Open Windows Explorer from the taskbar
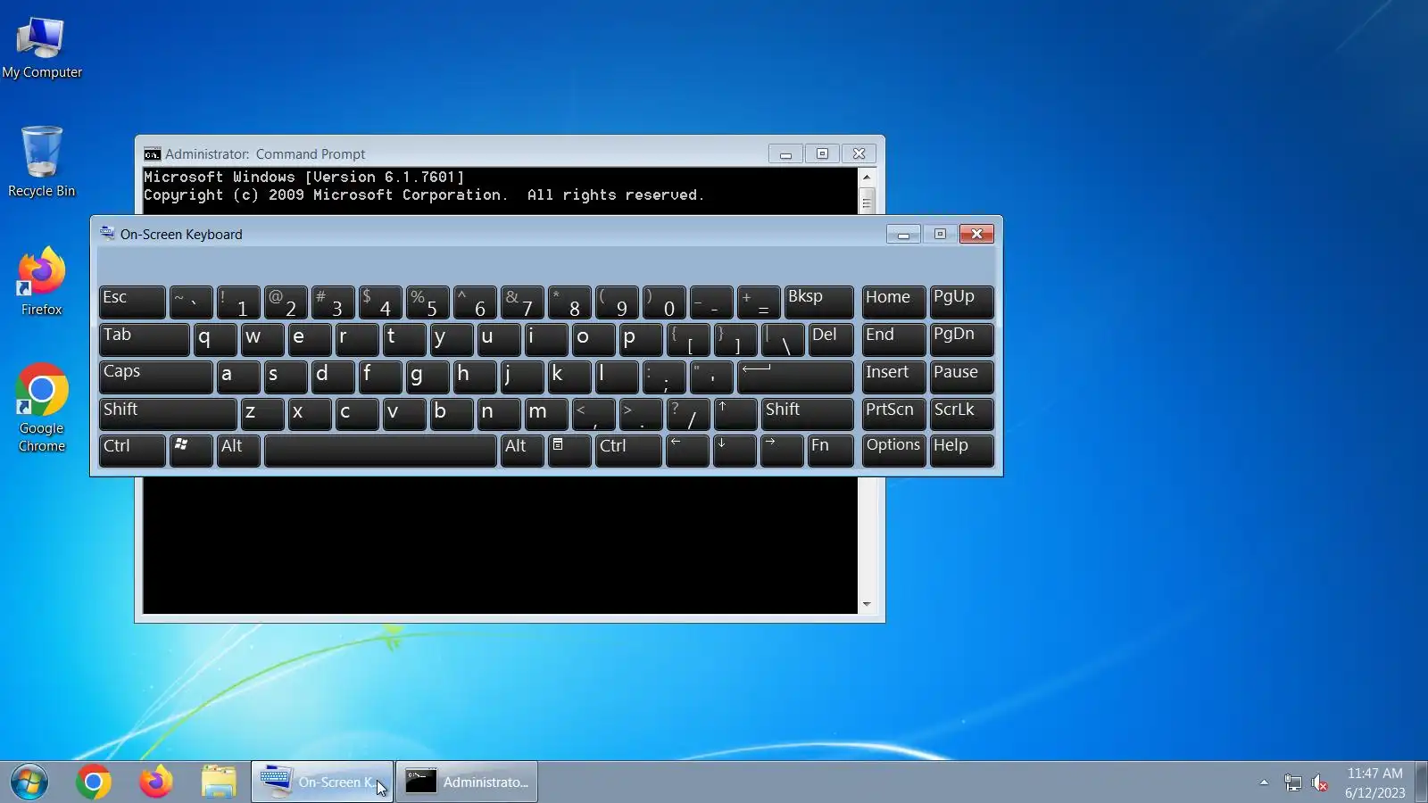Screen dimensions: 1428x803 219,782
